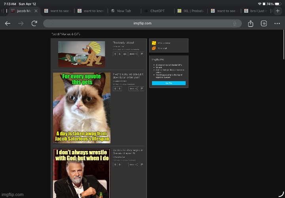The image size is (285, 198).
Task: Open 'If we're lucky' meme title
Action: (x=128, y=76)
